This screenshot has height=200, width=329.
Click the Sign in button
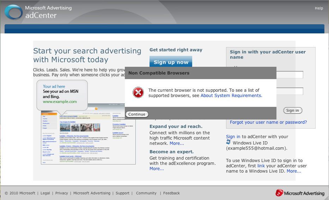[292, 110]
